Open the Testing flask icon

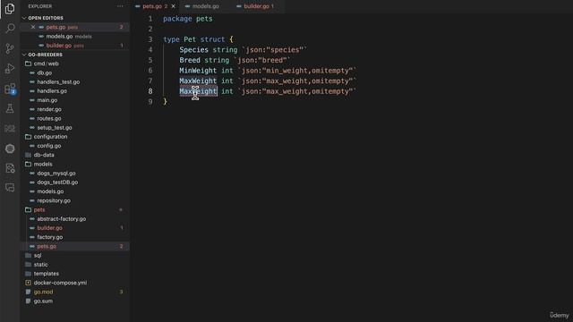10,108
